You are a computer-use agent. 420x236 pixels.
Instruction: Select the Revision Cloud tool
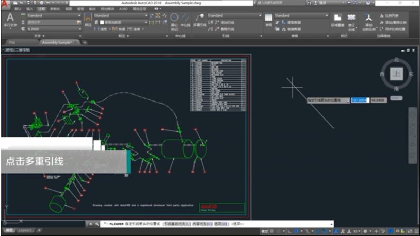[351, 22]
